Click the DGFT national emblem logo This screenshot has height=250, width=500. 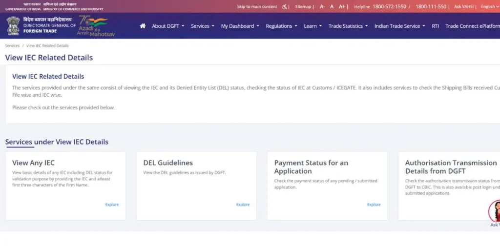(x=13, y=24)
